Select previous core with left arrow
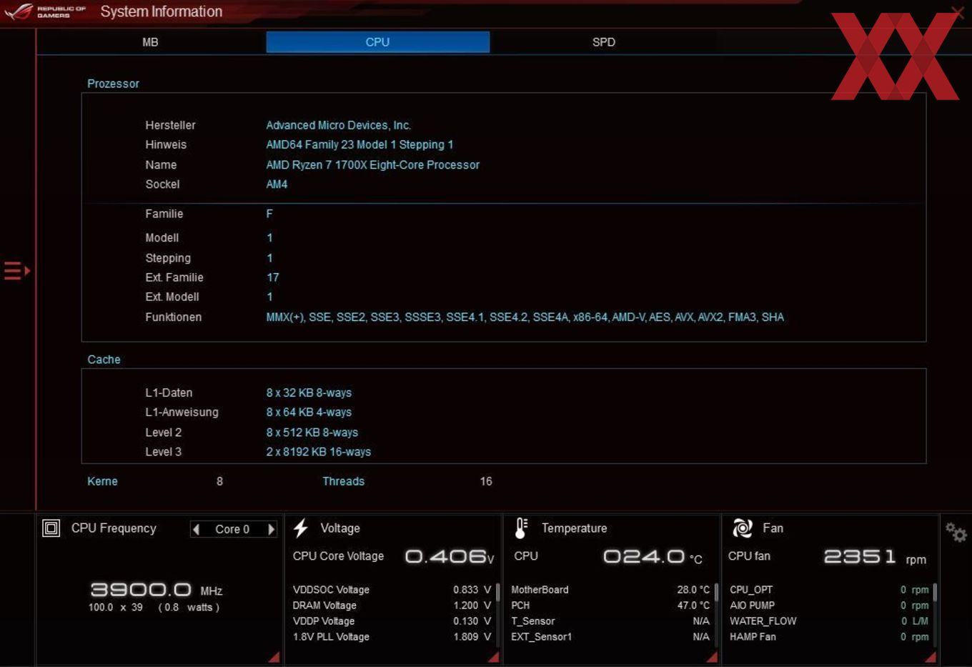The width and height of the screenshot is (972, 667). (x=196, y=529)
